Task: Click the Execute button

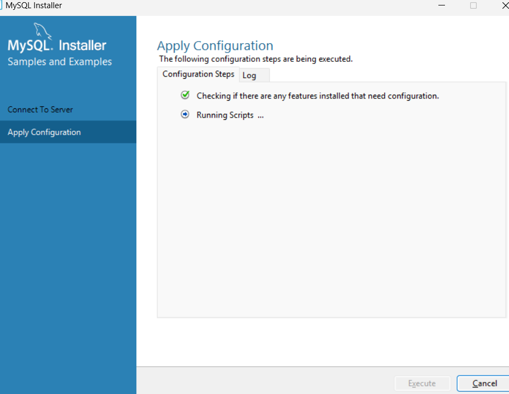Action: click(422, 383)
